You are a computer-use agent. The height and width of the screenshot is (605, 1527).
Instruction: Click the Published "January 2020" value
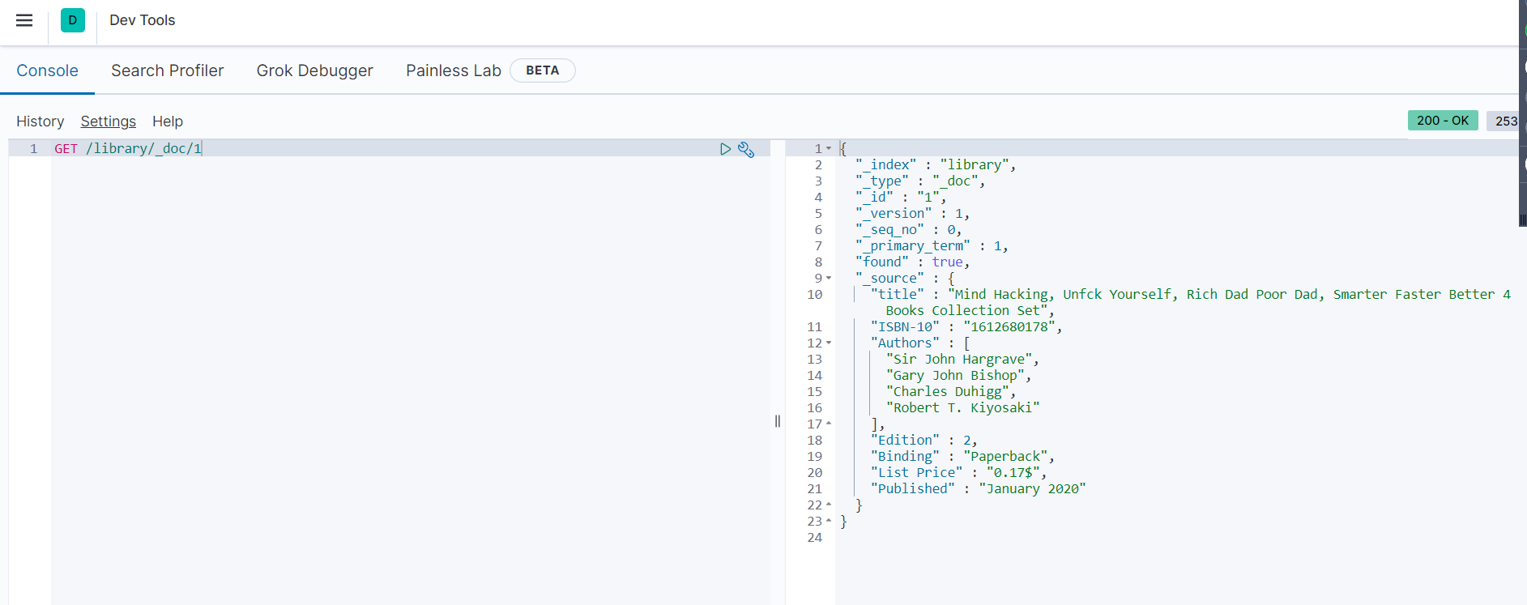1032,489
